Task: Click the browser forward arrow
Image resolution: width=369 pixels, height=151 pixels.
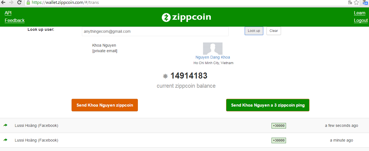Action: coord(11,2)
